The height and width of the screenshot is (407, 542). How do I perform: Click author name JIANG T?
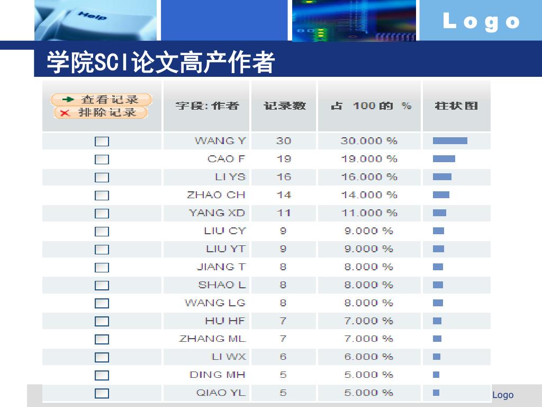(221, 267)
